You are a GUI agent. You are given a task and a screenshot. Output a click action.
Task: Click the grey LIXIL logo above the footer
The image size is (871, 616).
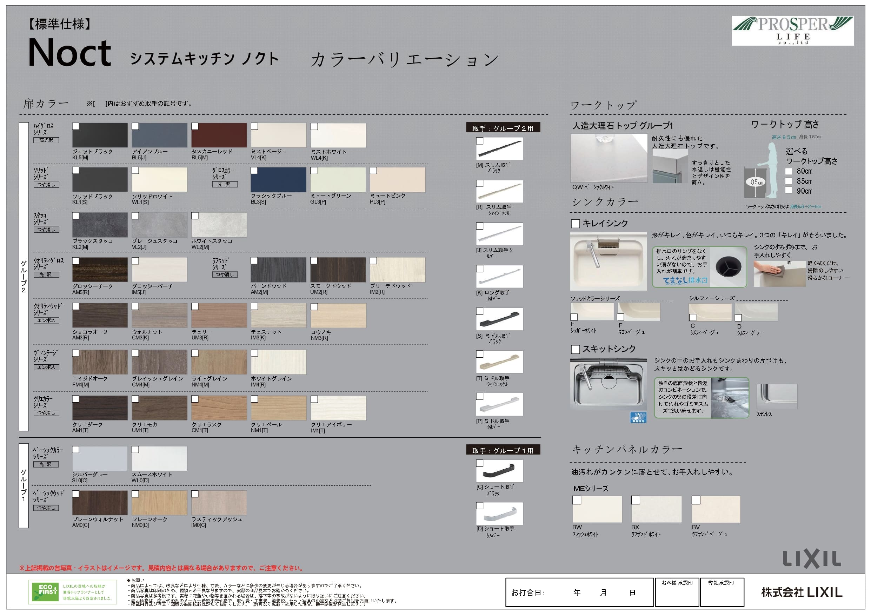click(x=811, y=559)
